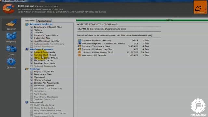Enable DNS Cache checkbox
The image size is (208, 117).
pos(32,91)
